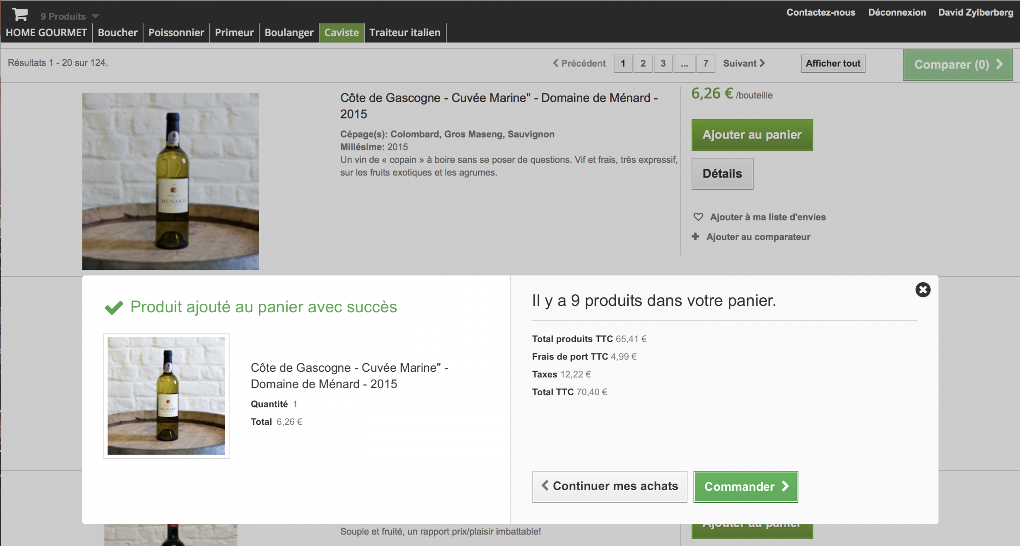The height and width of the screenshot is (546, 1020).
Task: Go back with Précédent link
Action: click(579, 63)
